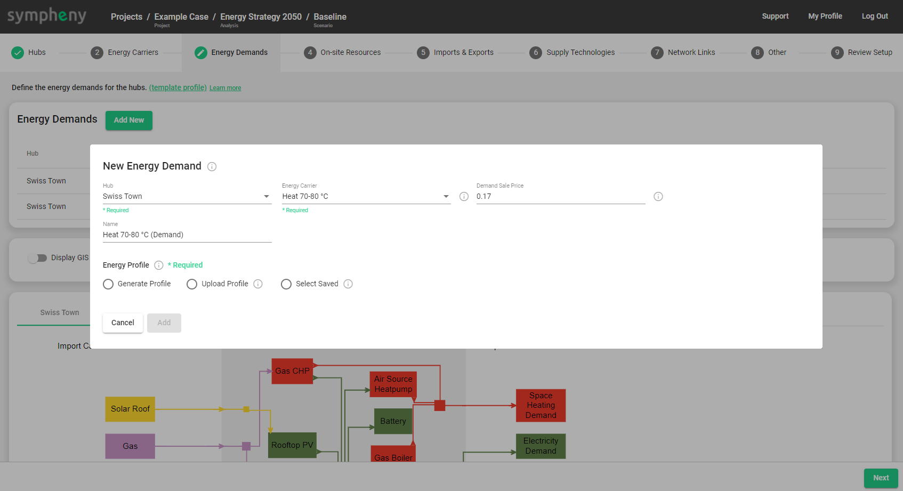
Task: Click the sympheny logo
Action: coord(47,16)
